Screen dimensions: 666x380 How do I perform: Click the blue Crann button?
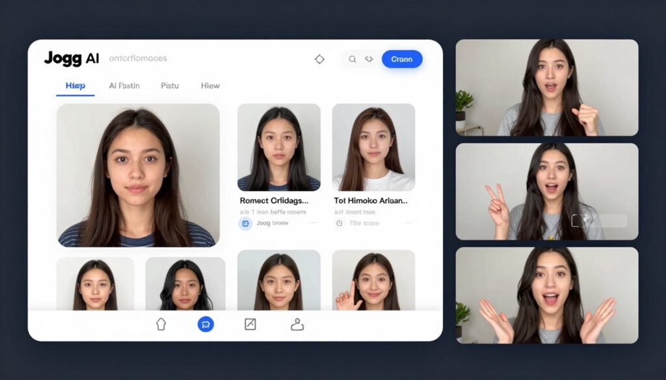[402, 59]
